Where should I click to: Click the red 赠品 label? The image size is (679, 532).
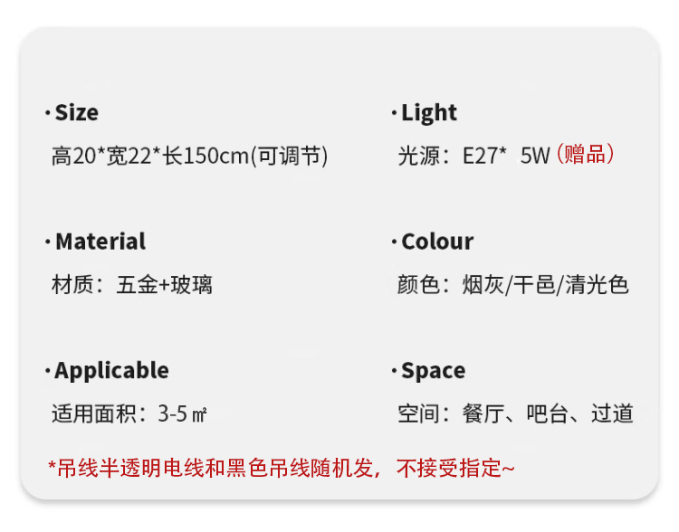(585, 154)
